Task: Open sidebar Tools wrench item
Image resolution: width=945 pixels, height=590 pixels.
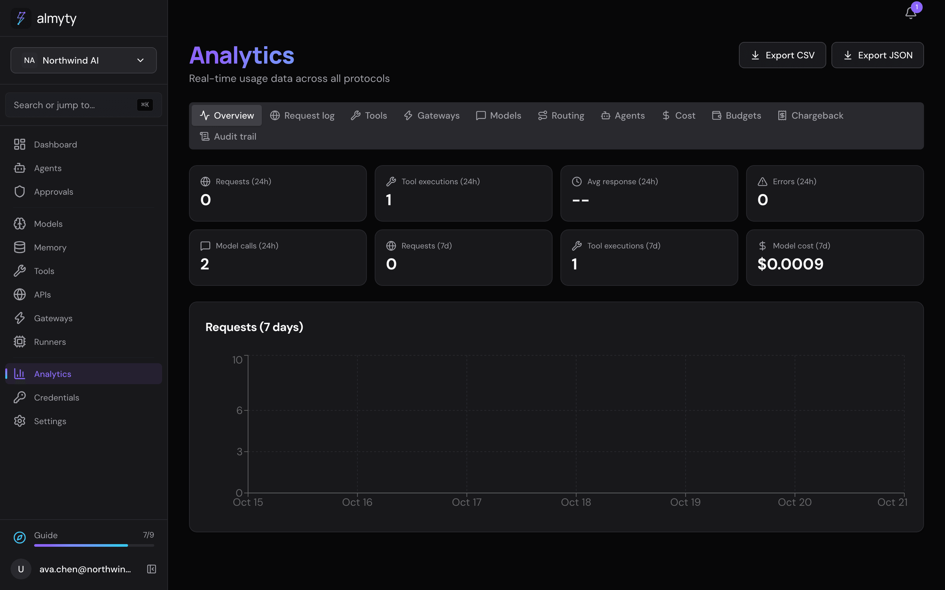Action: [x=84, y=271]
